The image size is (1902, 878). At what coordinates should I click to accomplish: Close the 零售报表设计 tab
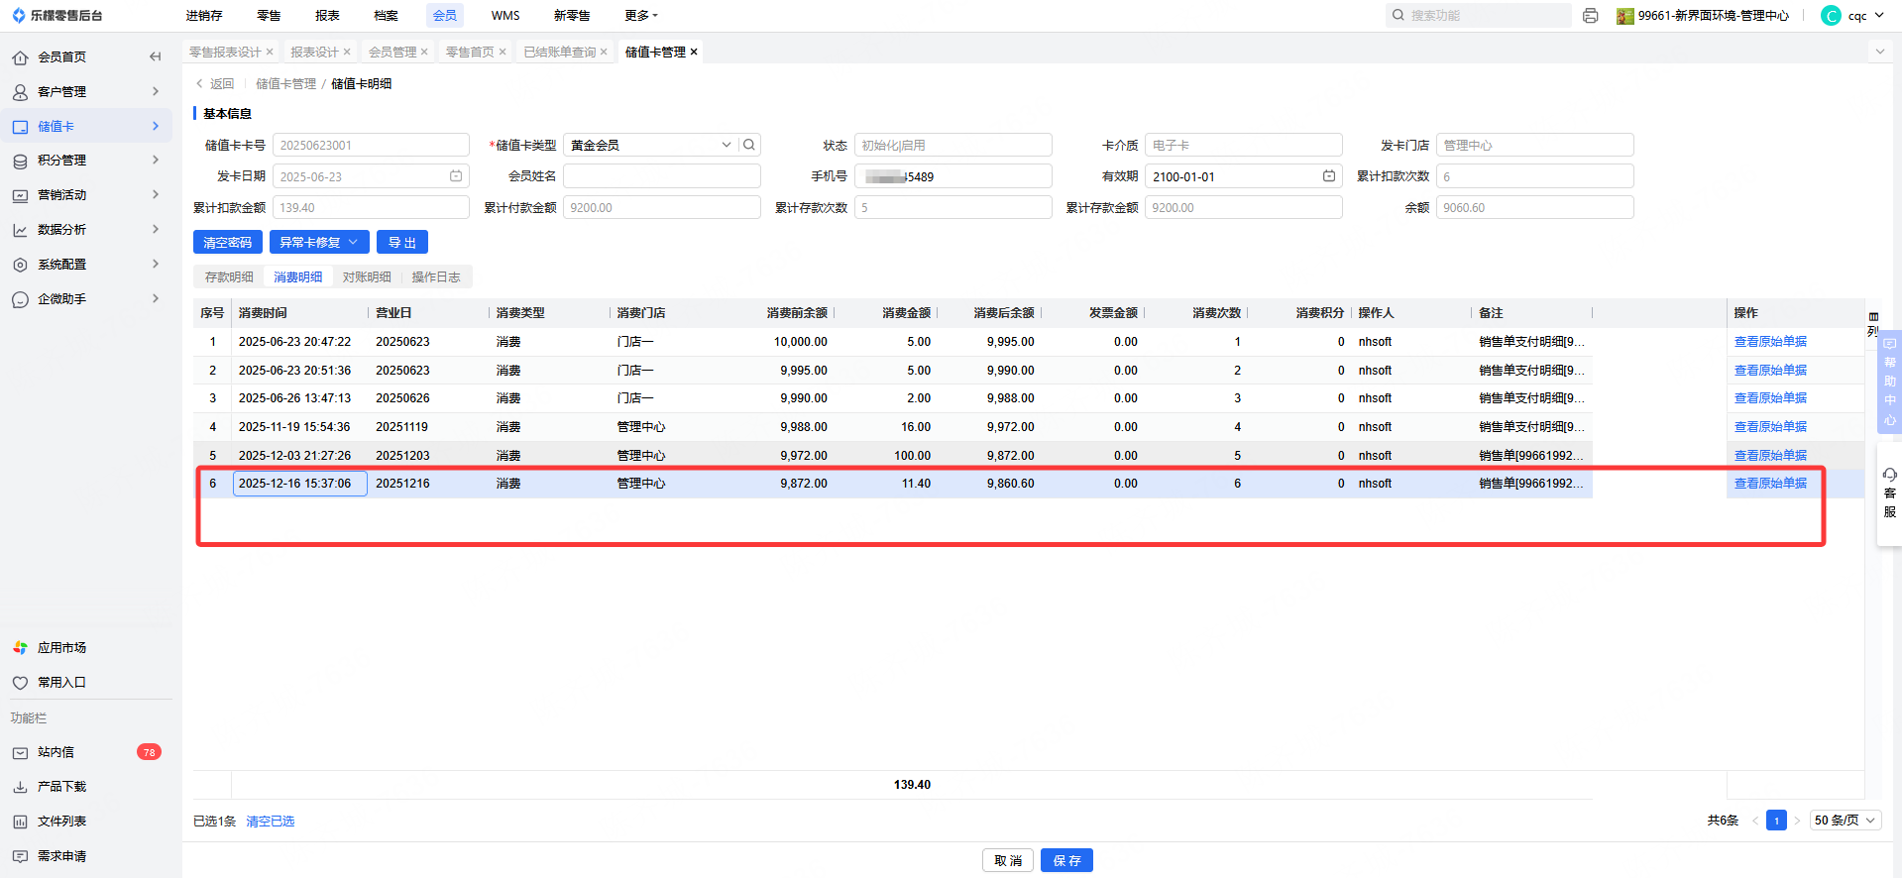point(270,53)
